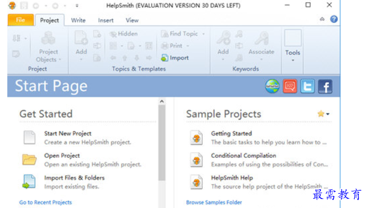The width and height of the screenshot is (365, 208).
Task: Expand the Add keyword dropdown arrow
Action: point(223,60)
